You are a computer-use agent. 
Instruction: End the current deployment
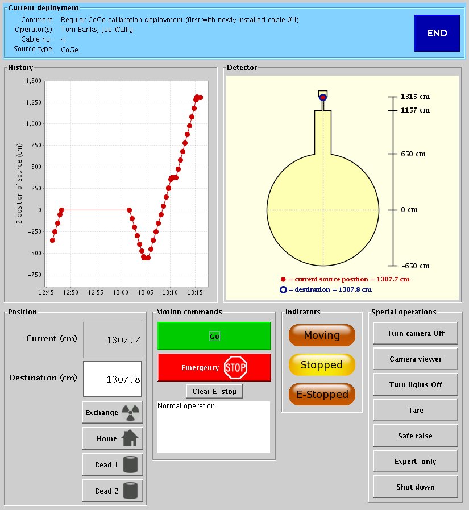[x=437, y=33]
